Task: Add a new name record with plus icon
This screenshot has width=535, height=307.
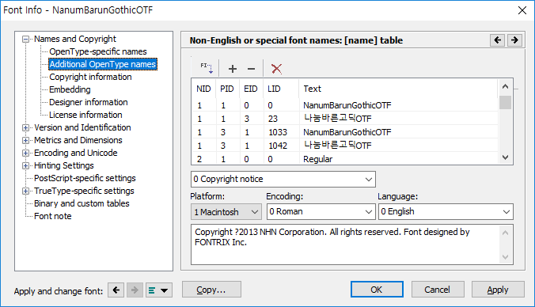Action: [x=233, y=69]
